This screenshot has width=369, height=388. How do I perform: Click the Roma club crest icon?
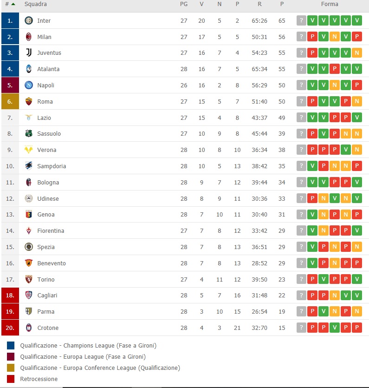tap(29, 101)
